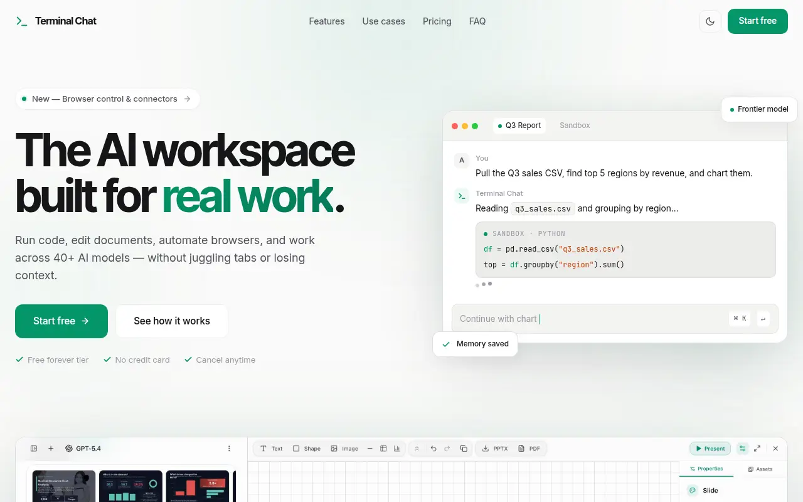Image resolution: width=803 pixels, height=502 pixels.
Task: Switch to the Properties tab
Action: [x=706, y=469]
